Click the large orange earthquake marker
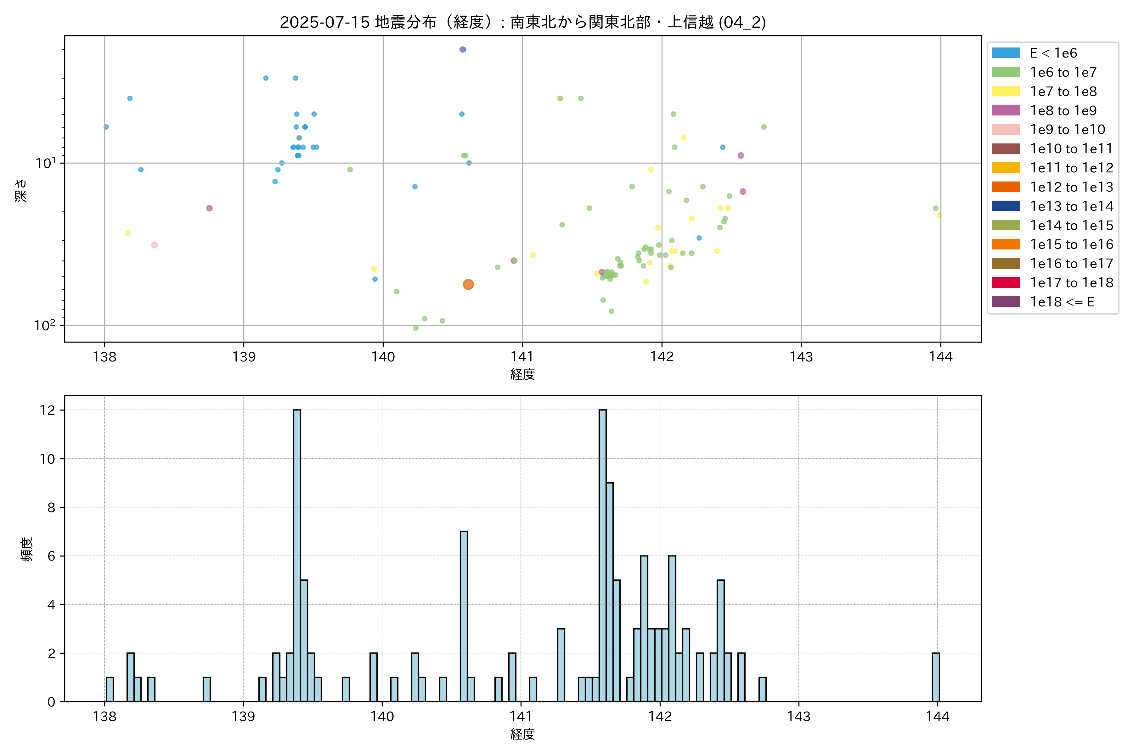 [x=468, y=285]
